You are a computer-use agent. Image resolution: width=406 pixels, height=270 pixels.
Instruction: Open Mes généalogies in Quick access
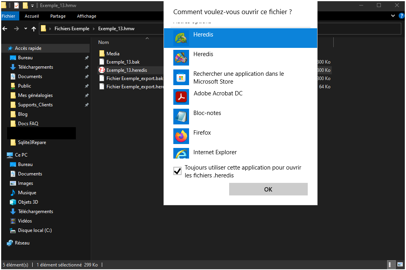tap(35, 95)
